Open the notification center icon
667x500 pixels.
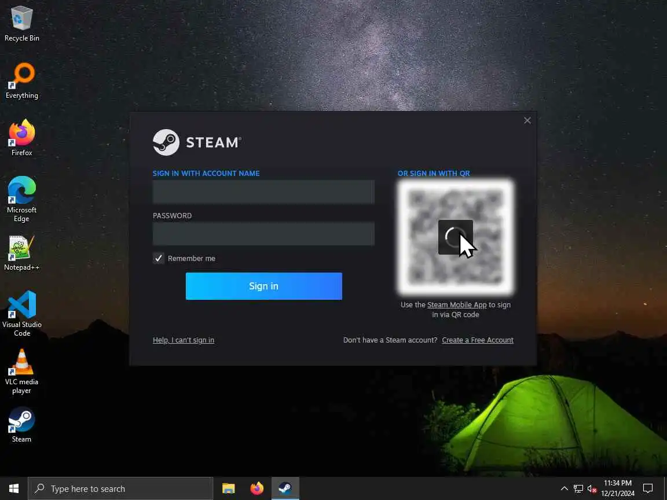648,488
